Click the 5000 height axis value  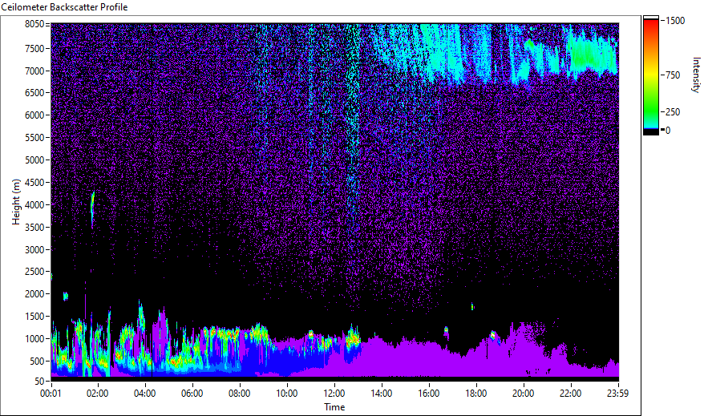(x=34, y=160)
